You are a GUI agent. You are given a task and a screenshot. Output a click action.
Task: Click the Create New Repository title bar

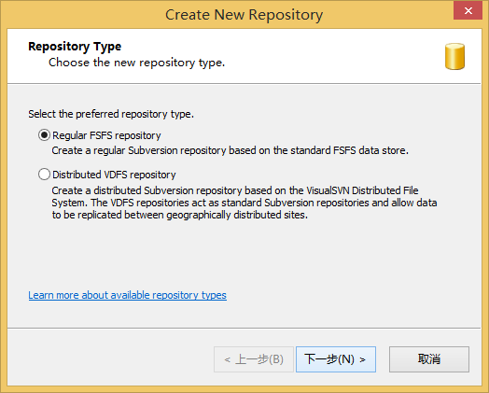point(244,15)
